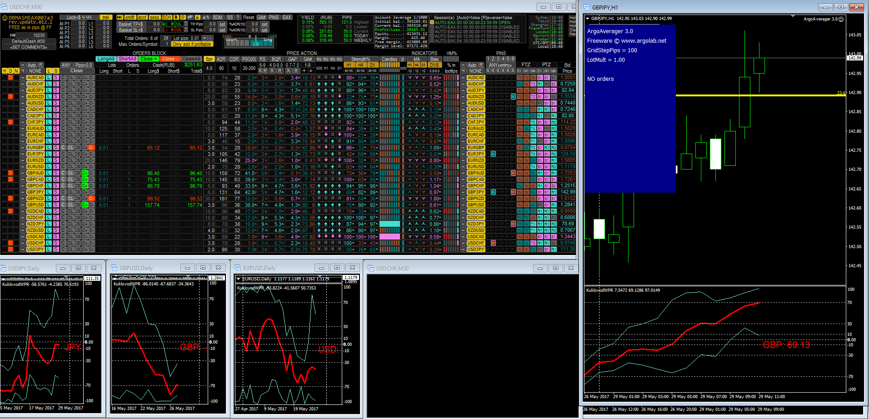Click the HM% heat map bar
Image resolution: width=869 pixels, height=419 pixels.
pyautogui.click(x=451, y=59)
